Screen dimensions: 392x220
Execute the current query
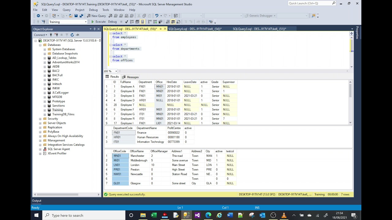pyautogui.click(x=98, y=22)
